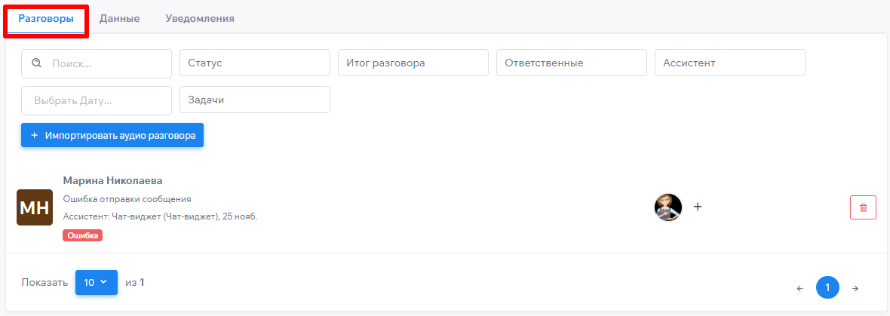
Task: Add a responsible person with plus icon
Action: click(x=698, y=207)
